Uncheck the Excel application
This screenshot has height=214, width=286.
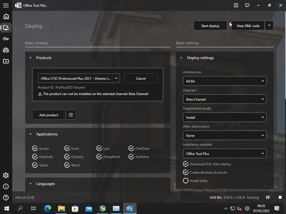(71, 149)
